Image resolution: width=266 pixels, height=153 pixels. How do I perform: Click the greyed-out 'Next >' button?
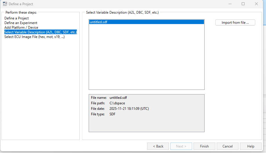[181, 146]
